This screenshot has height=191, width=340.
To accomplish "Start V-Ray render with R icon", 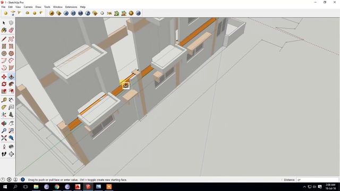I will pos(66,13).
